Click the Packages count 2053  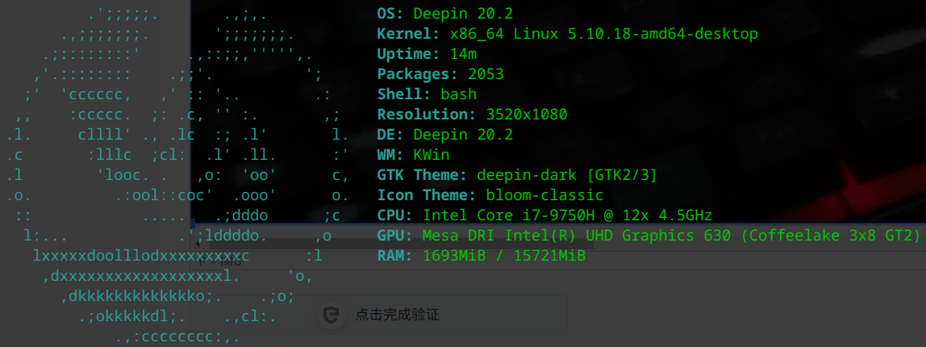pos(486,74)
